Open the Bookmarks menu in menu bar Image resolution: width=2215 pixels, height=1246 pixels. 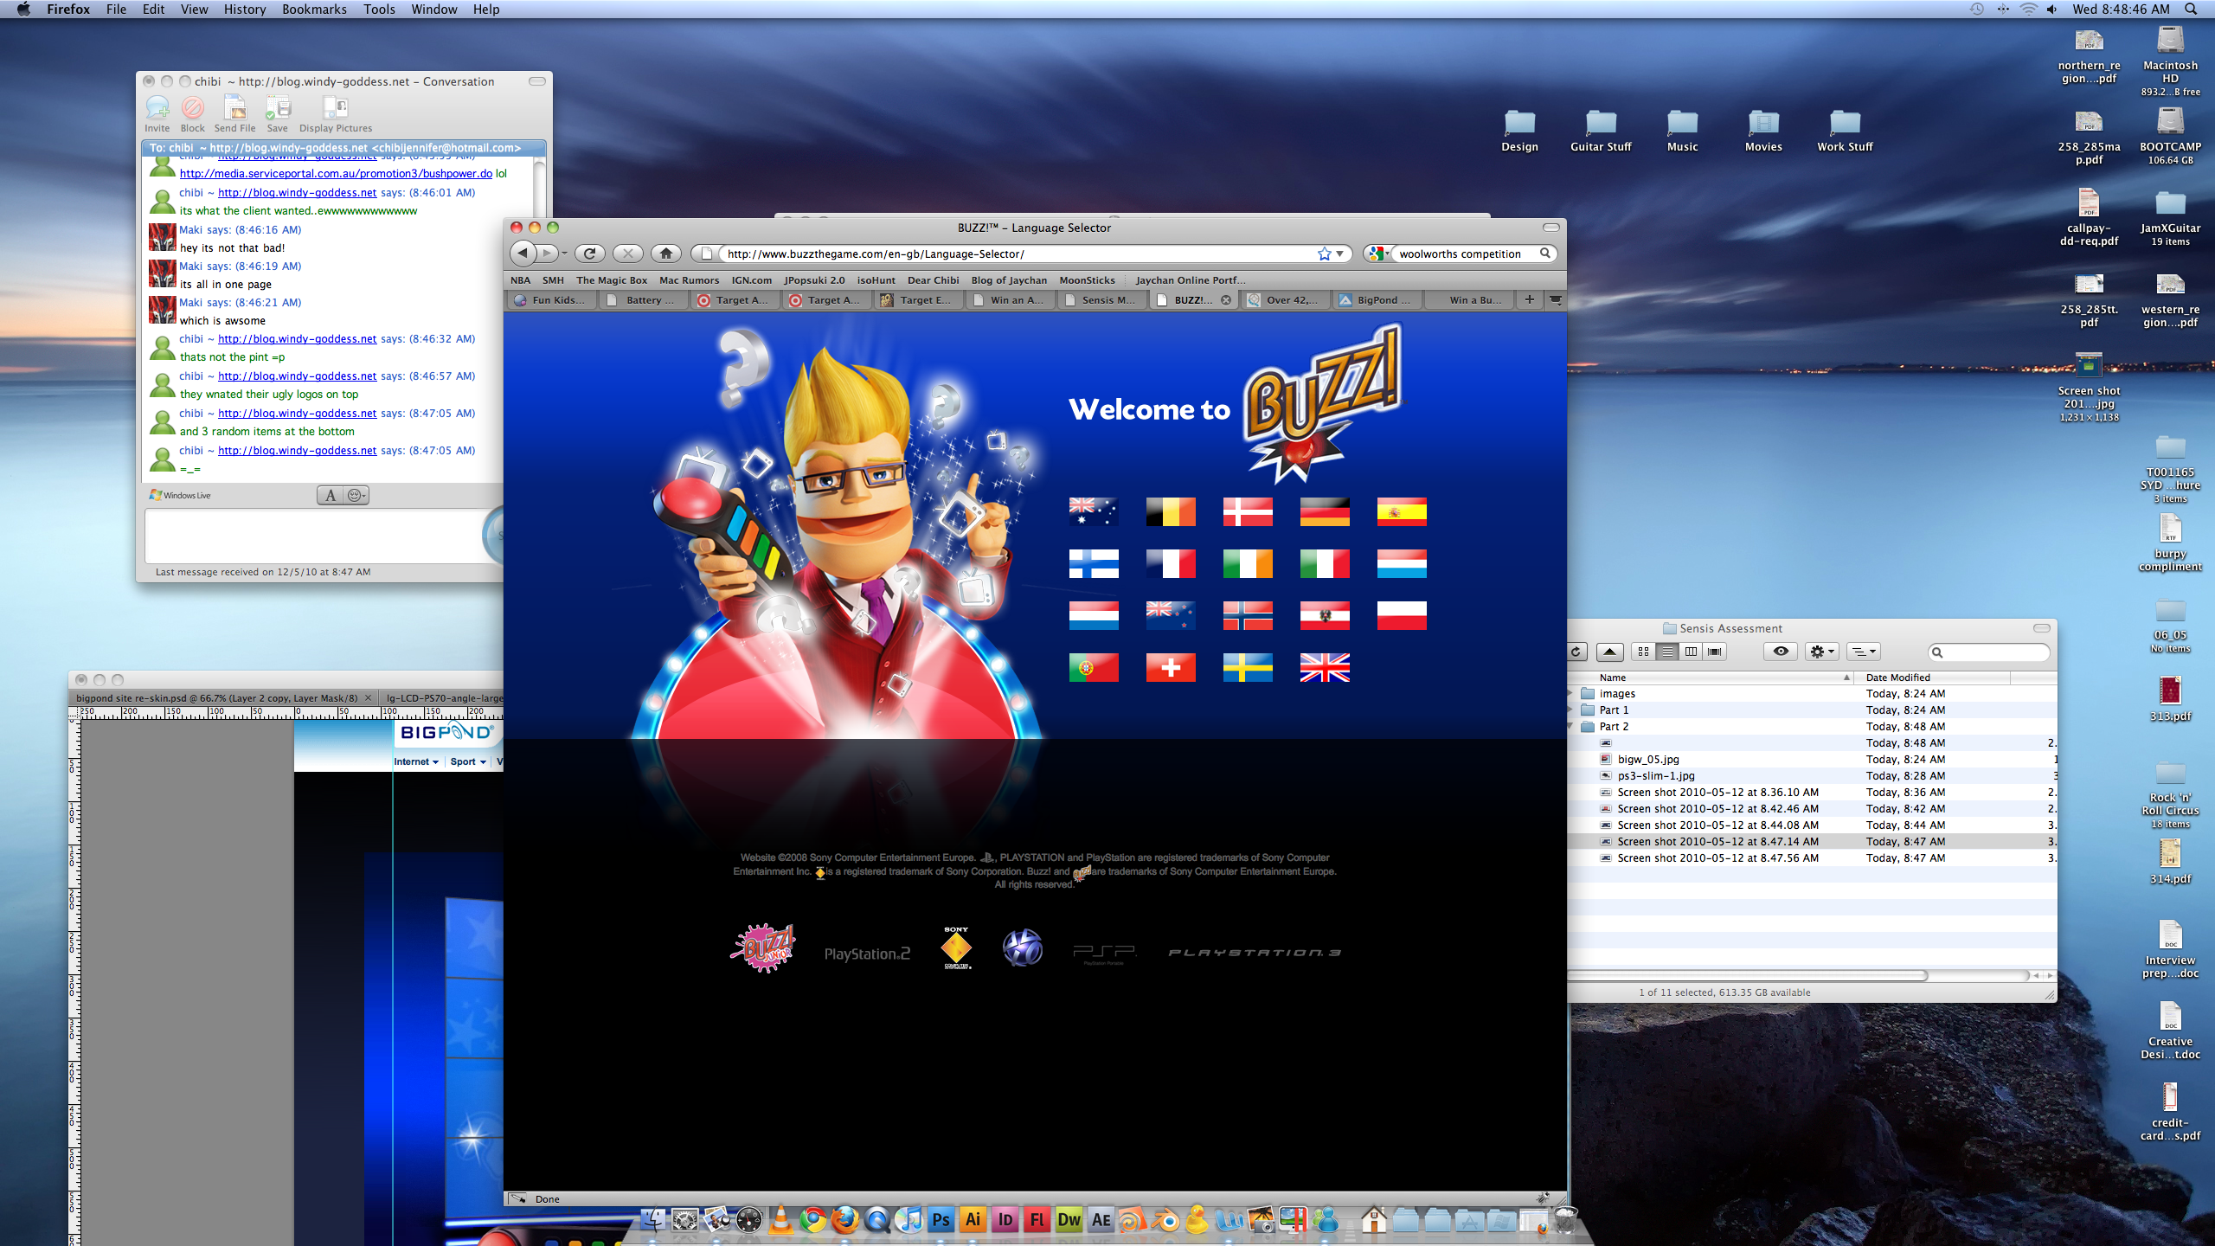point(313,10)
